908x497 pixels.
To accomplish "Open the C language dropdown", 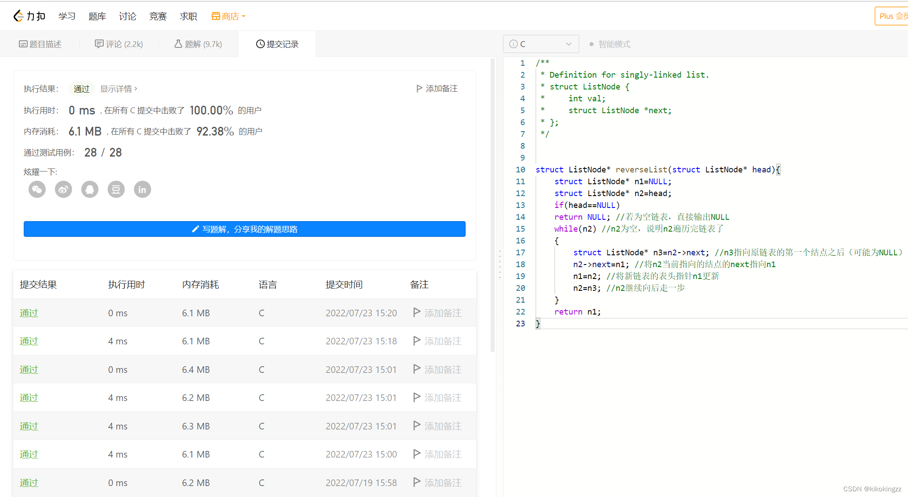I will [541, 44].
